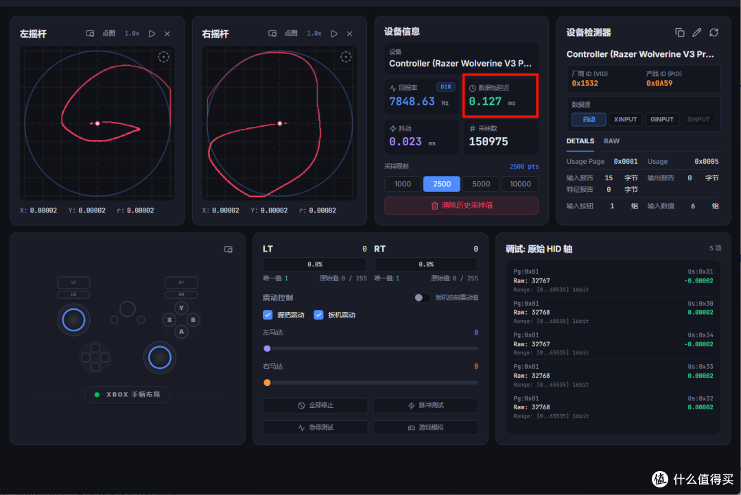Start left stick recording playback
The width and height of the screenshot is (741, 495).
152,34
